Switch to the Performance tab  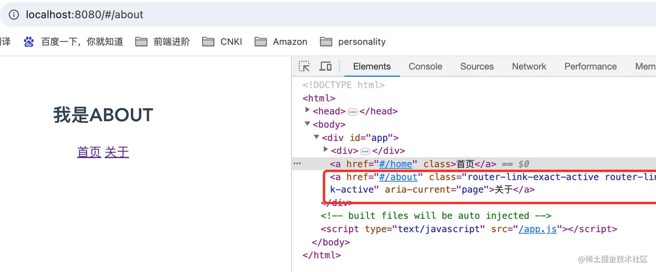point(590,66)
